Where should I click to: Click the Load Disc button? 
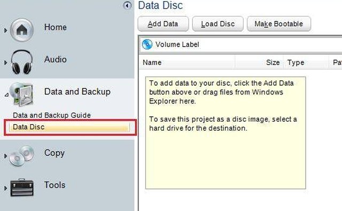(x=217, y=24)
